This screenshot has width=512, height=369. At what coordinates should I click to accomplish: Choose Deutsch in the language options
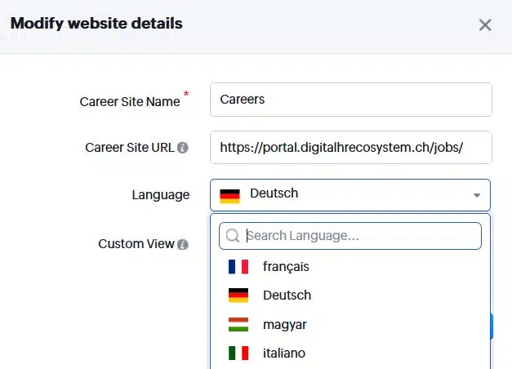coord(287,296)
